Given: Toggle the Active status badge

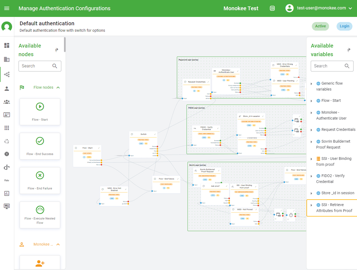Looking at the screenshot, I should click(320, 26).
